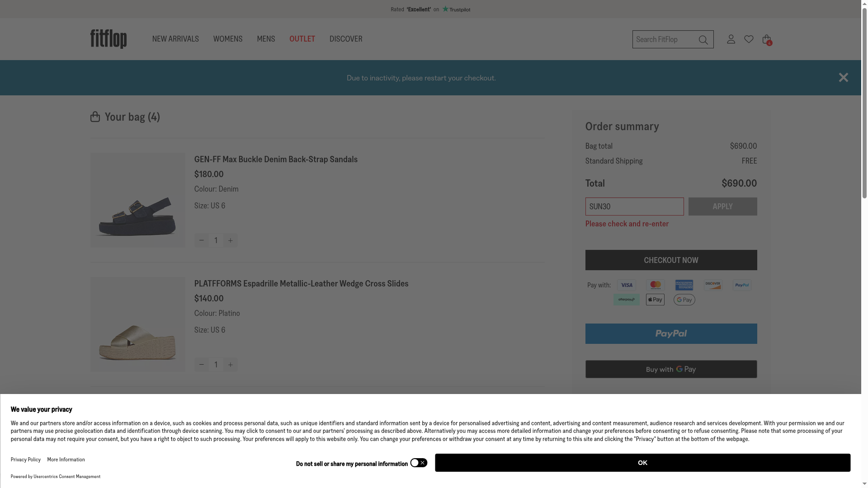Screen dimensions: 868x488
Task: Toggle do not sell personal information switch
Action: coord(419,463)
